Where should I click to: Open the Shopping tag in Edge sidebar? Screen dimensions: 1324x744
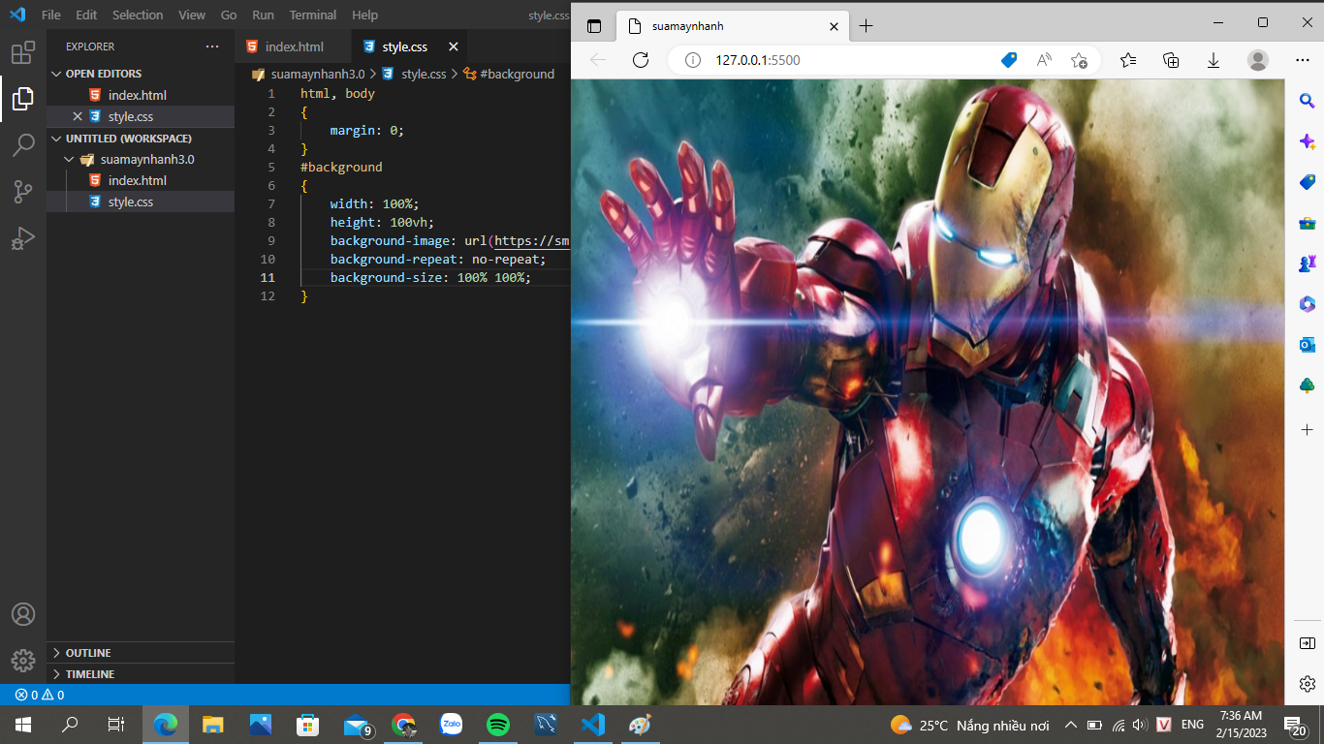click(1307, 182)
